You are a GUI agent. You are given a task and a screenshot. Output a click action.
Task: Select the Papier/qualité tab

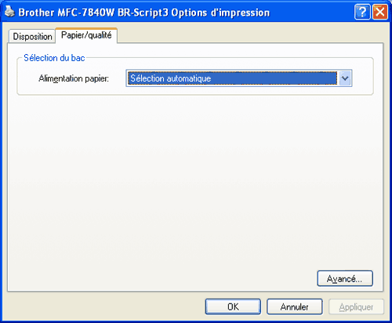[86, 35]
